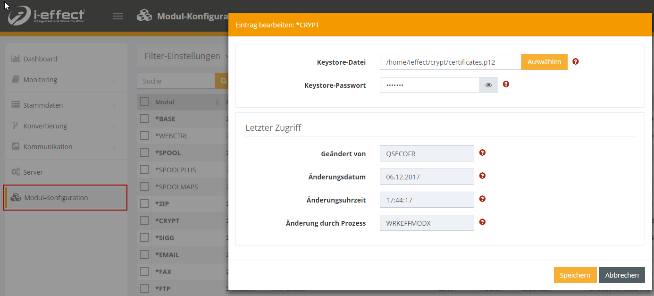
Task: Open the Dashboard menu item
Action: [x=40, y=59]
